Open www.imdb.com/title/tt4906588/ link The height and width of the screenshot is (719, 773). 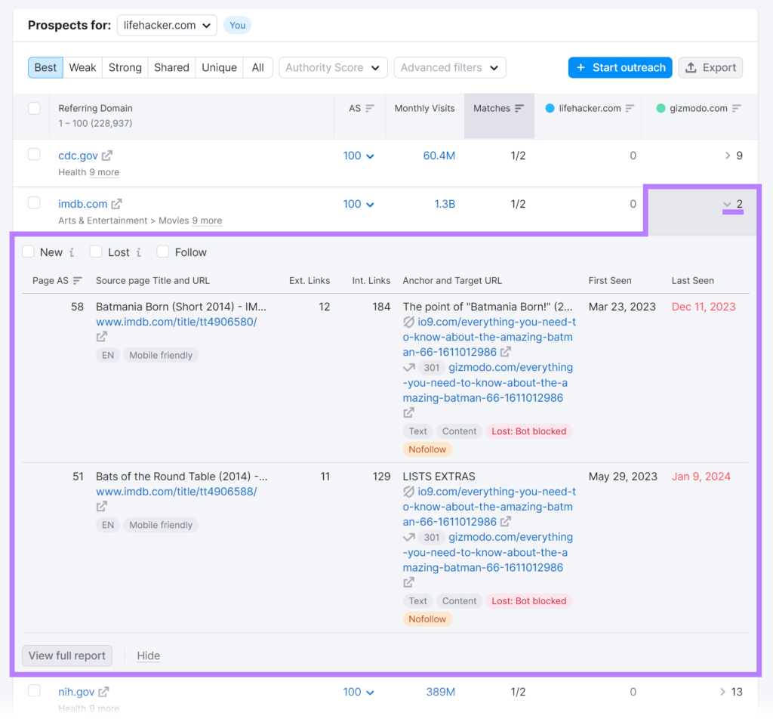click(177, 492)
